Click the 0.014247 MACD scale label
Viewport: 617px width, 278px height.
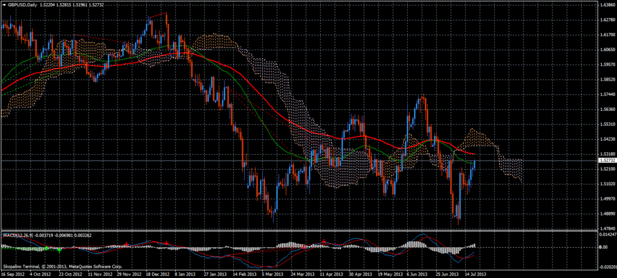coord(609,235)
